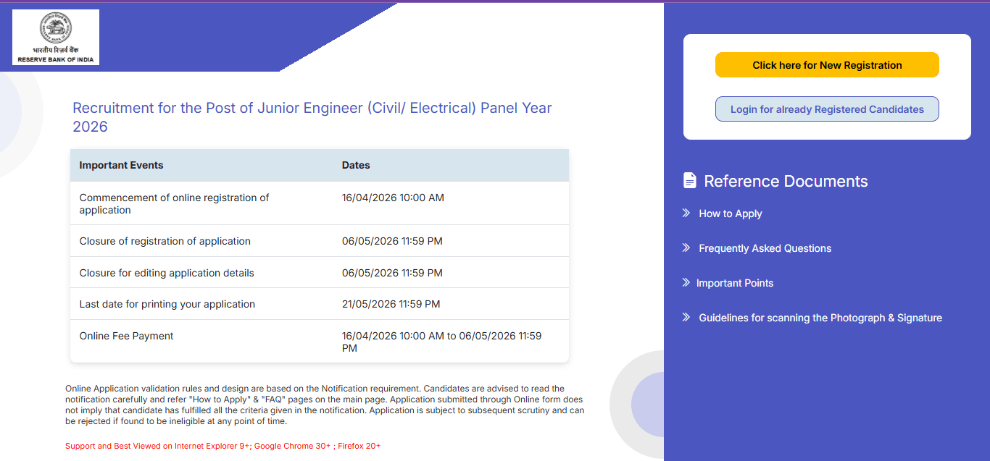The image size is (990, 461).
Task: Open Login for already Registered Candidates
Action: tap(826, 108)
